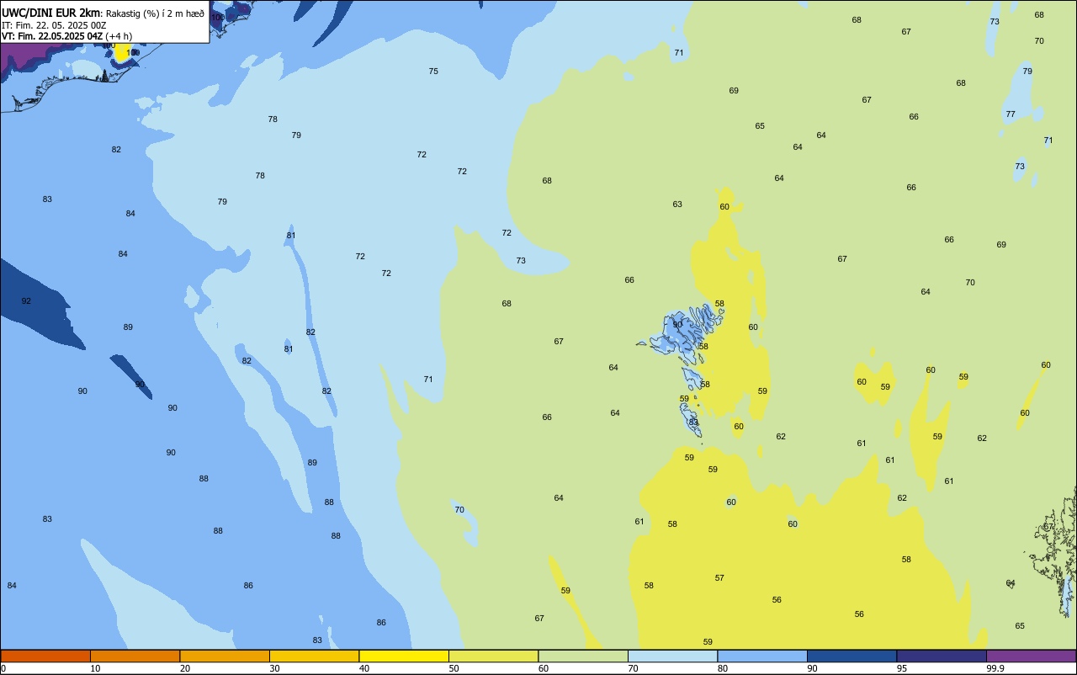Viewport: 1077px width, 675px height.
Task: Click the '99.9' tick label on legend
Action: [995, 668]
